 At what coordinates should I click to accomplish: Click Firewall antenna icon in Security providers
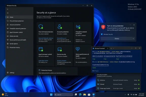tap(98, 84)
